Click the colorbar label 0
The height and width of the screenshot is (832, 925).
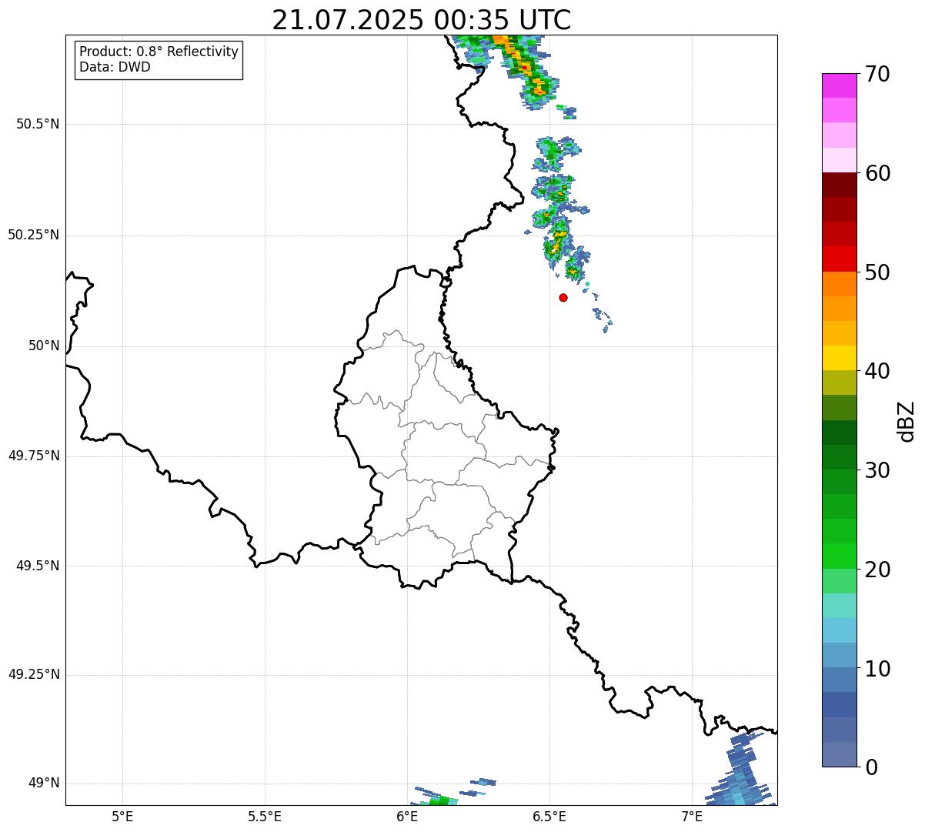coord(872,767)
